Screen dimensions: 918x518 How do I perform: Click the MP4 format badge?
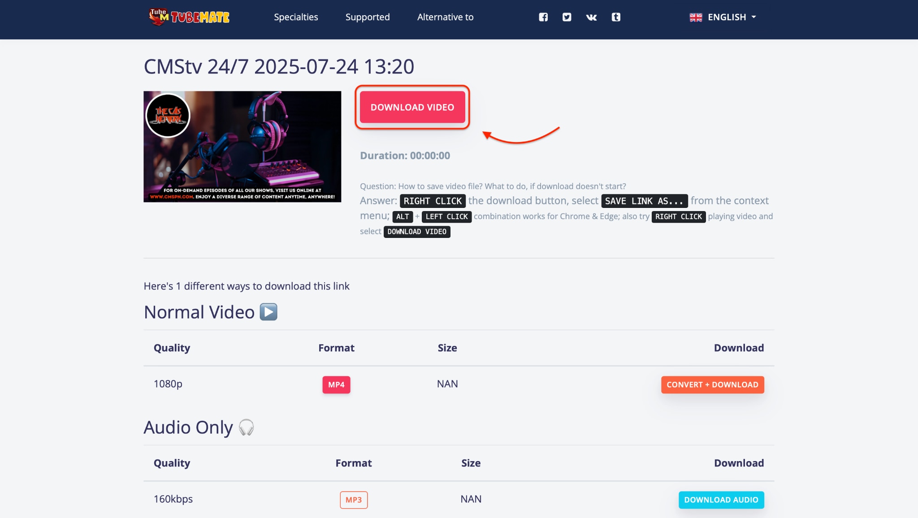[x=336, y=384]
